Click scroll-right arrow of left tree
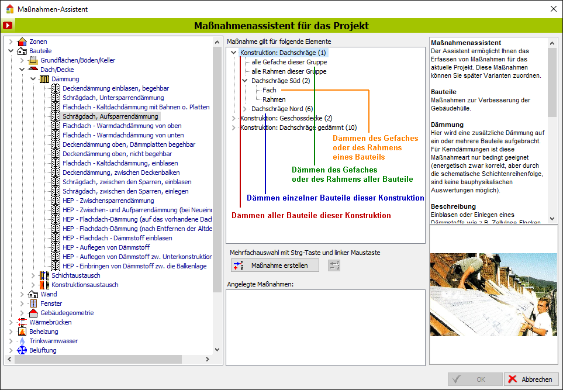Viewport: 563px width, 390px height. 207,359
